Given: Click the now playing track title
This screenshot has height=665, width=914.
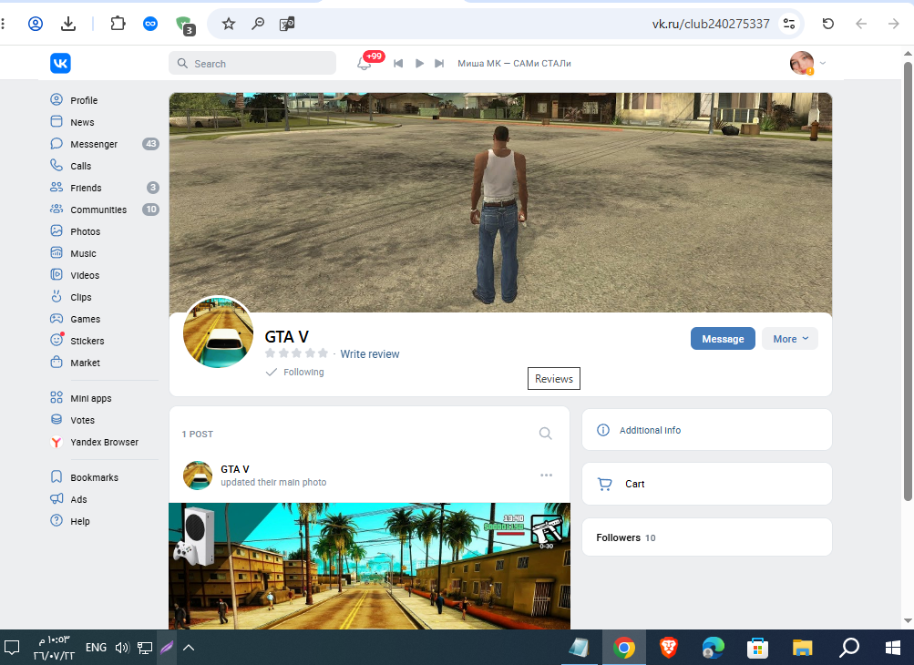Looking at the screenshot, I should point(514,63).
